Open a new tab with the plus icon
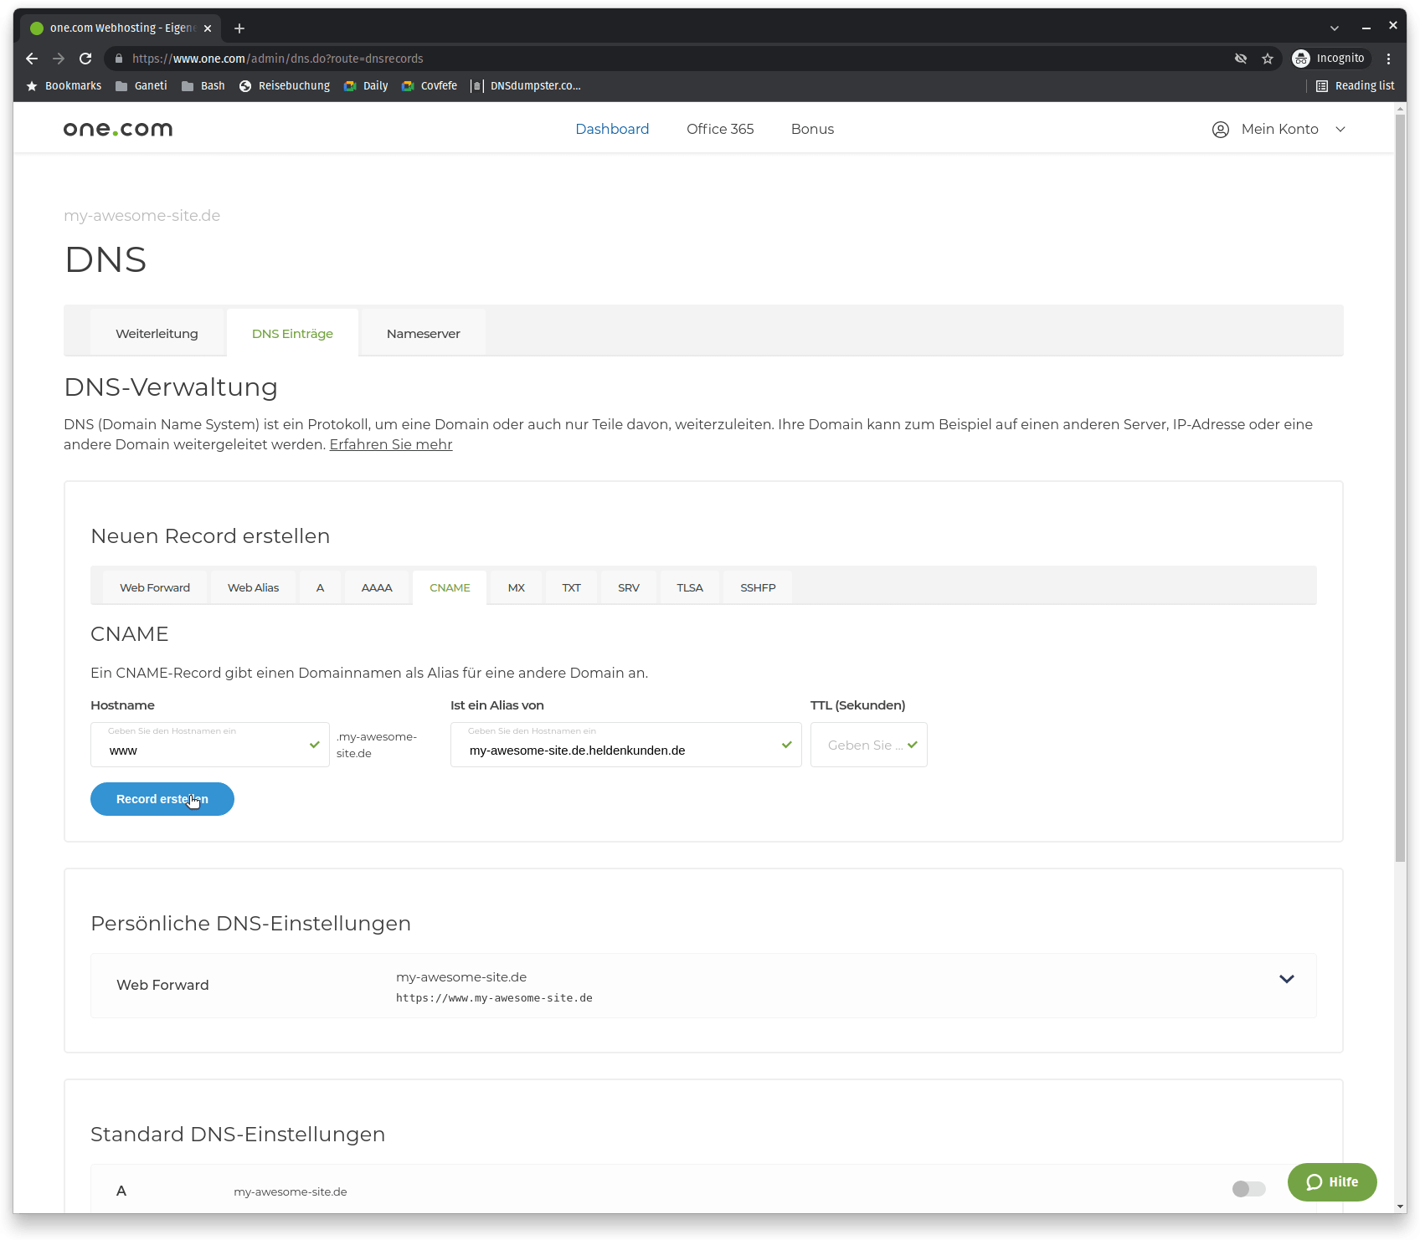Image resolution: width=1420 pixels, height=1240 pixels. pos(239,28)
